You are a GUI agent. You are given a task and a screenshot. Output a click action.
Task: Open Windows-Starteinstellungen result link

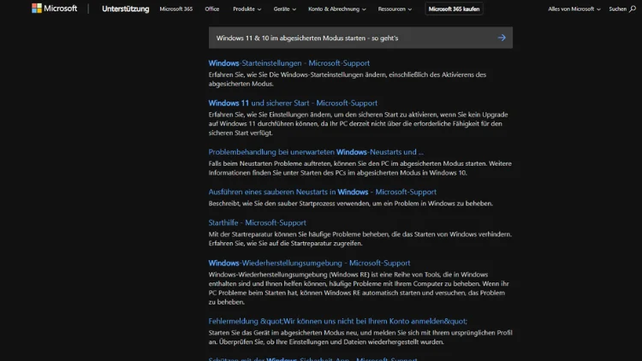(289, 63)
